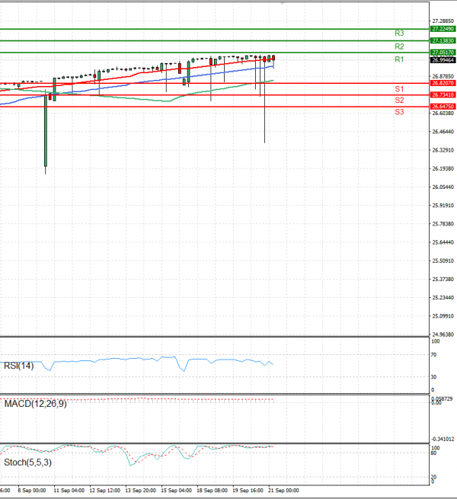Click the 18 Sep 08:00 date label
The height and width of the screenshot is (499, 457).
pyautogui.click(x=212, y=491)
